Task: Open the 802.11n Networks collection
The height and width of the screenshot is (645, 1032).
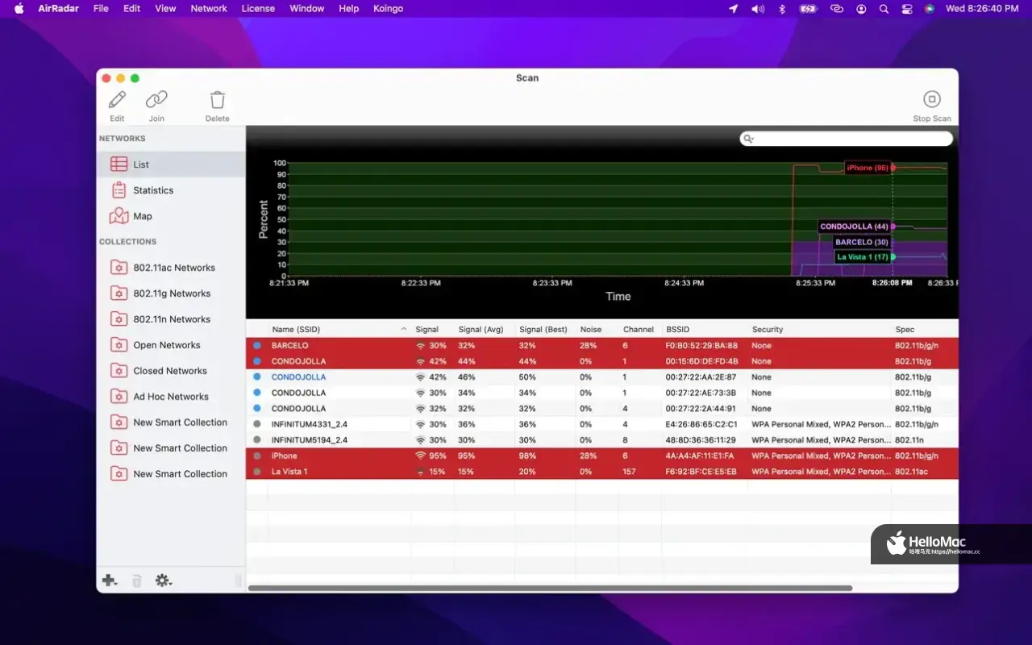Action: pyautogui.click(x=171, y=319)
